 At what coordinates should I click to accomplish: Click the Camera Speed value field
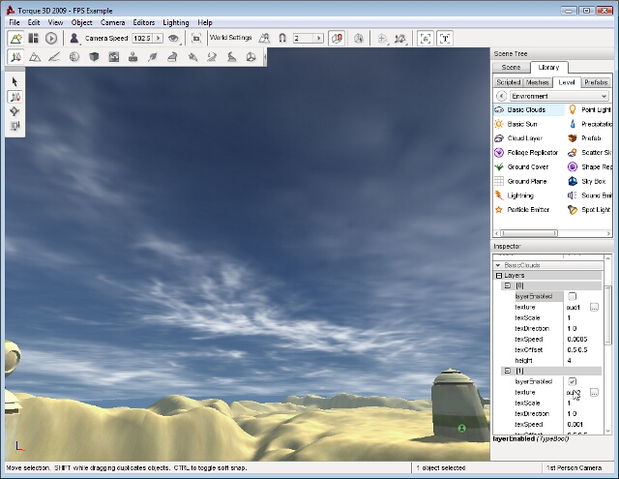pos(142,38)
